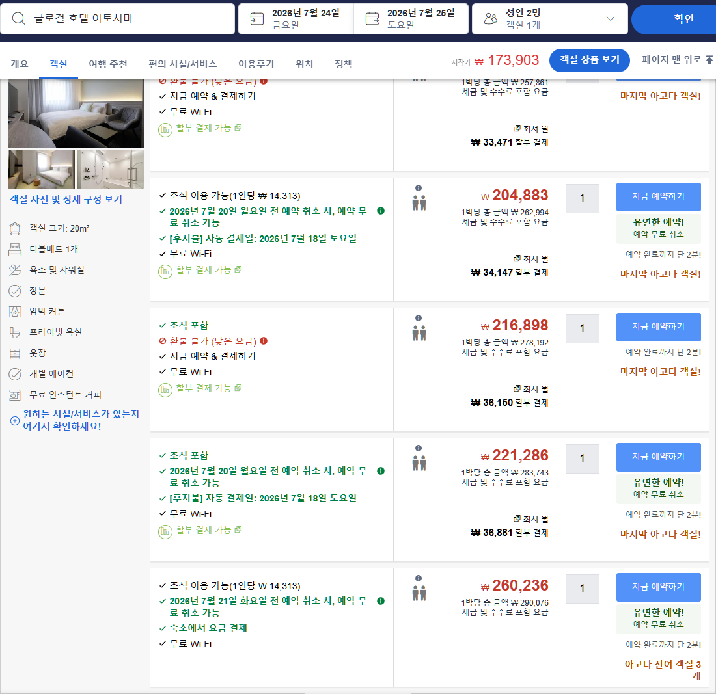
Task: Open the bathroom thumbnail photo
Action: click(x=111, y=170)
